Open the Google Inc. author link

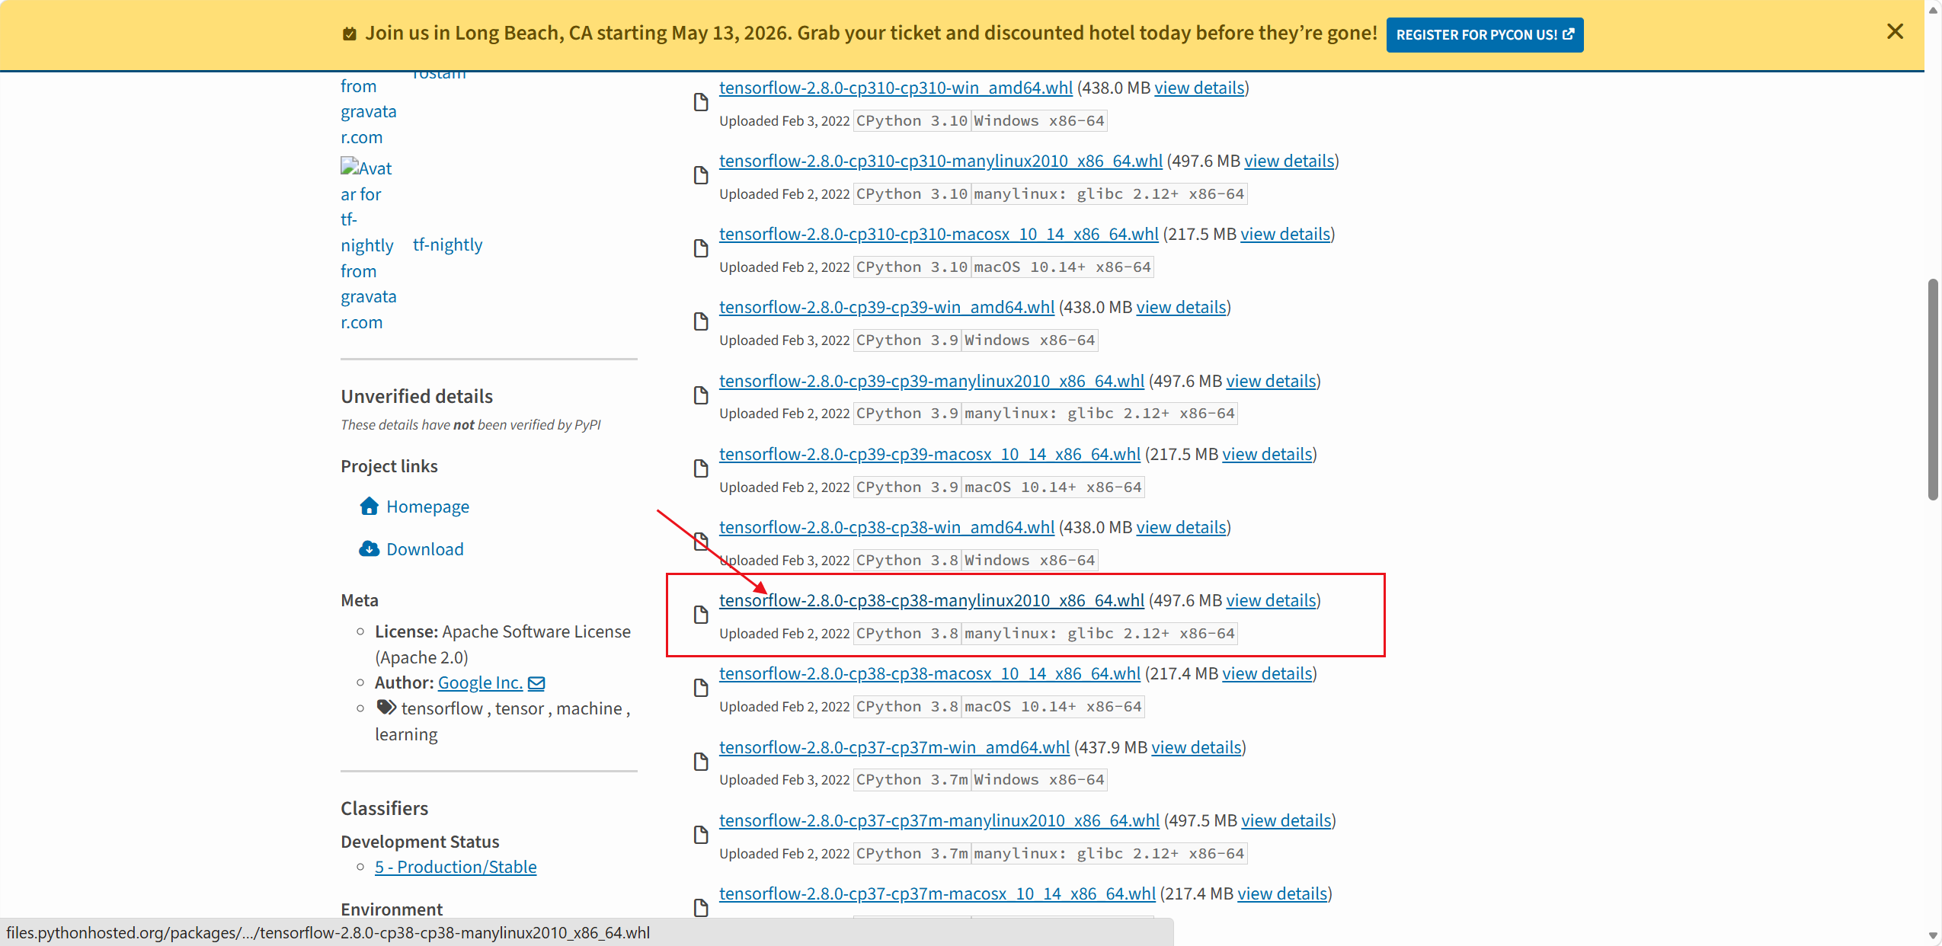click(480, 682)
